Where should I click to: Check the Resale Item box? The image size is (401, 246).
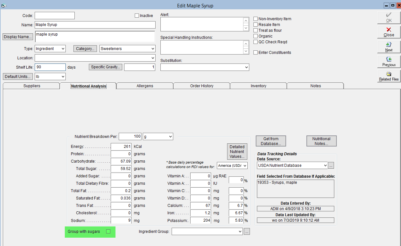[x=256, y=25]
